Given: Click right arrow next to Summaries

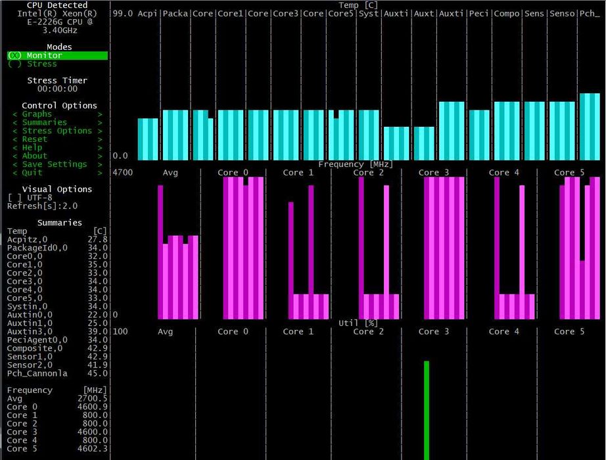Looking at the screenshot, I should coord(100,123).
